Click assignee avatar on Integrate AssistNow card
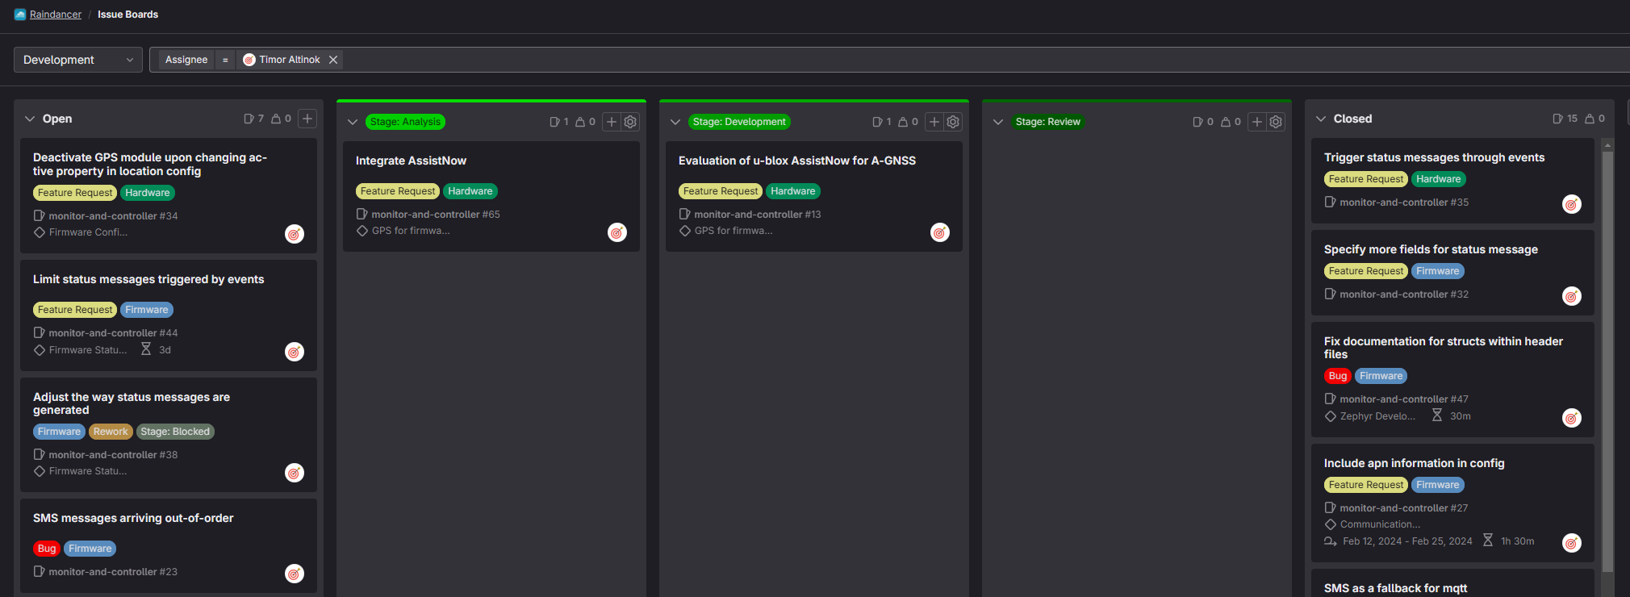 (x=617, y=232)
